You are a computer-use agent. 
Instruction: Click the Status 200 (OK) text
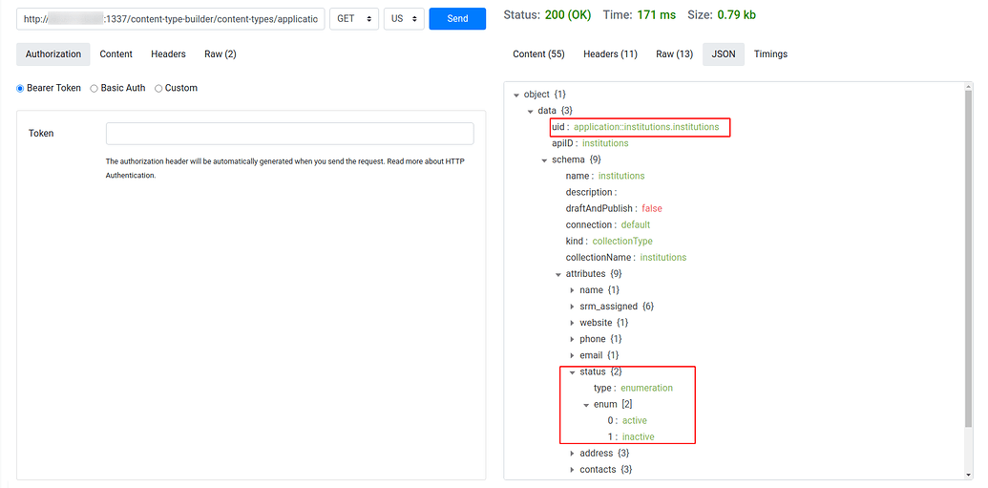pos(547,15)
